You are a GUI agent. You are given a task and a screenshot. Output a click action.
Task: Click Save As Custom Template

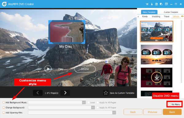[122, 93]
